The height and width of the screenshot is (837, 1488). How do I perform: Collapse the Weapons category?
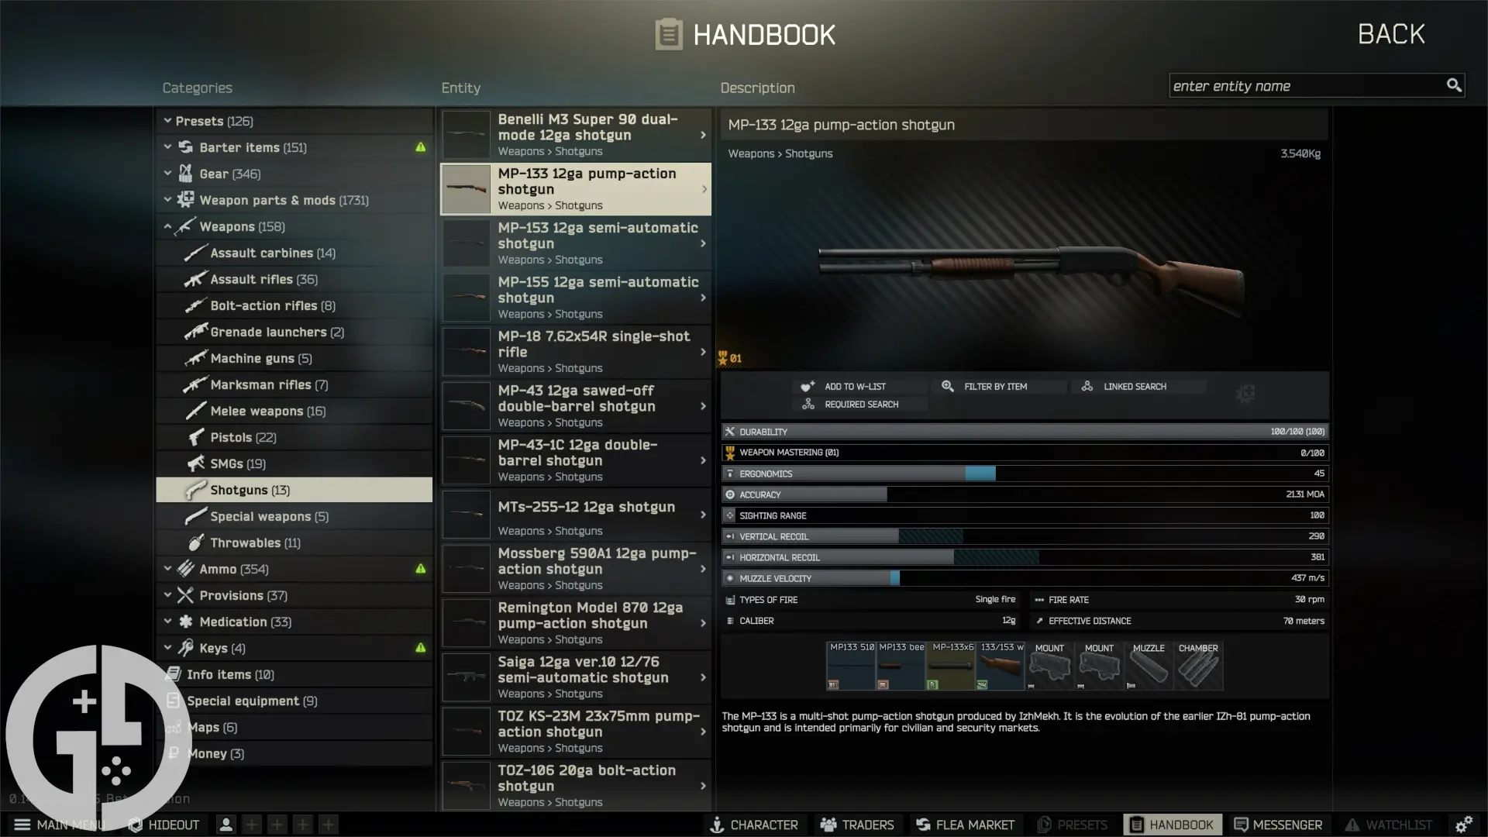click(168, 226)
